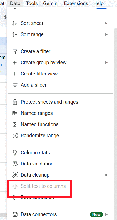Open Data cleanup submenu
This screenshot has height=220, width=117.
pyautogui.click(x=61, y=175)
